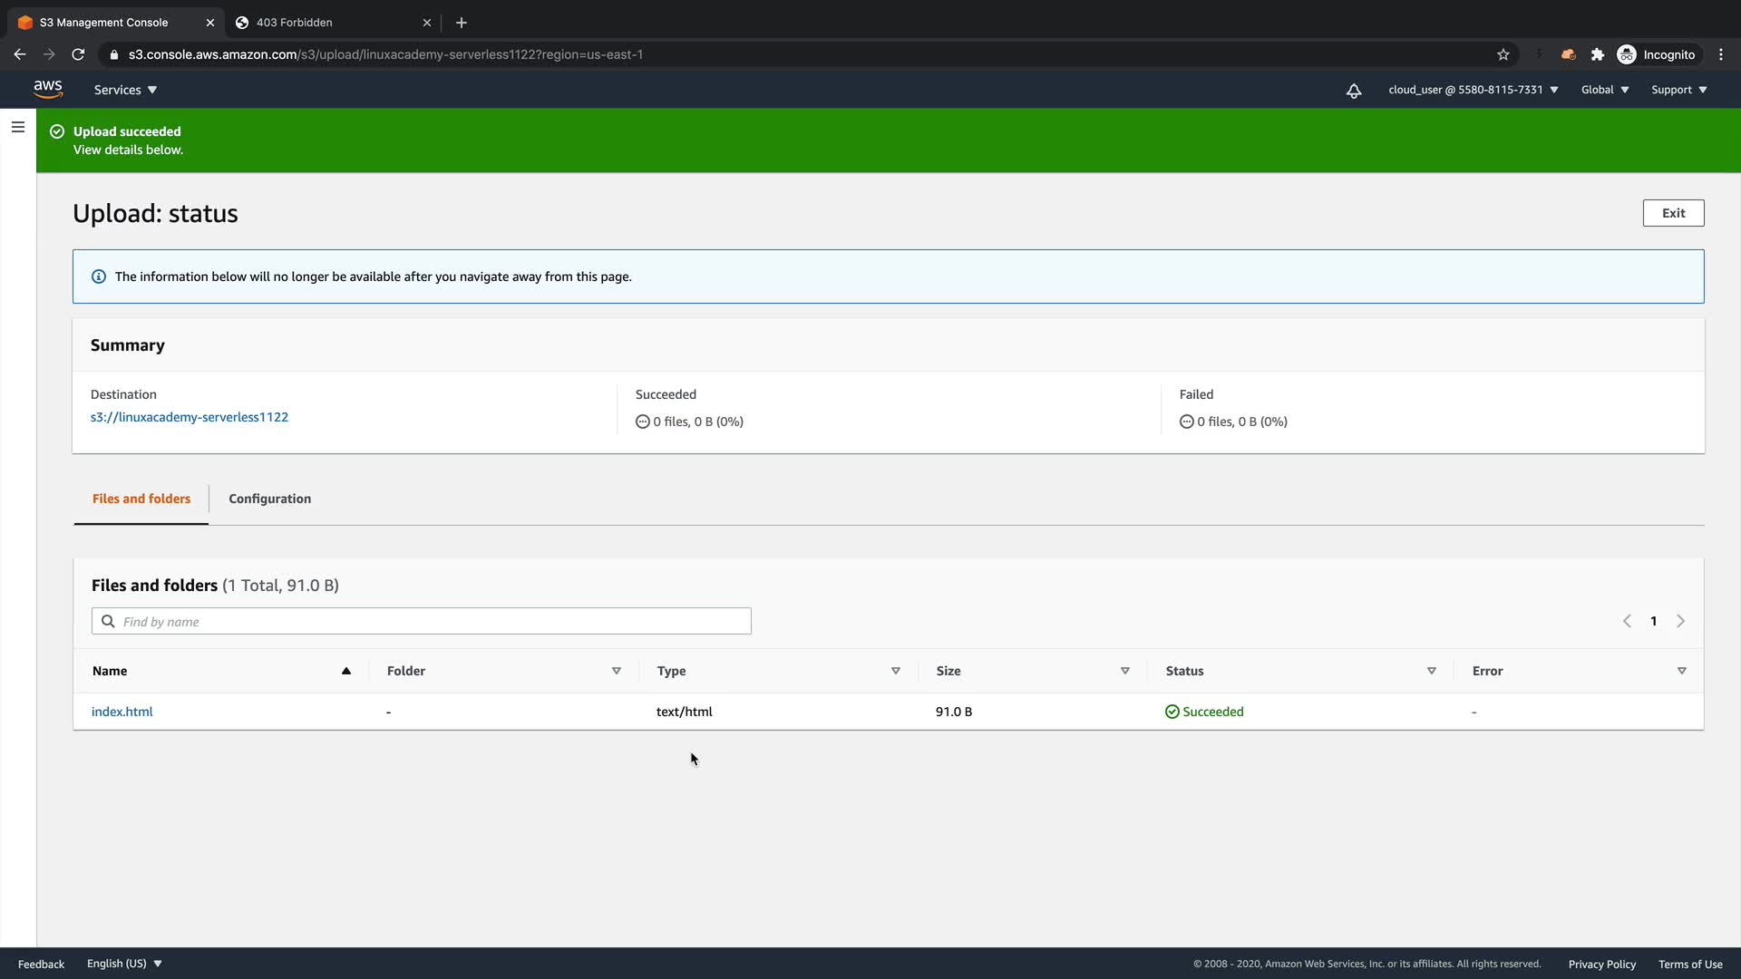
Task: Open the index.html file link
Action: pyautogui.click(x=122, y=712)
